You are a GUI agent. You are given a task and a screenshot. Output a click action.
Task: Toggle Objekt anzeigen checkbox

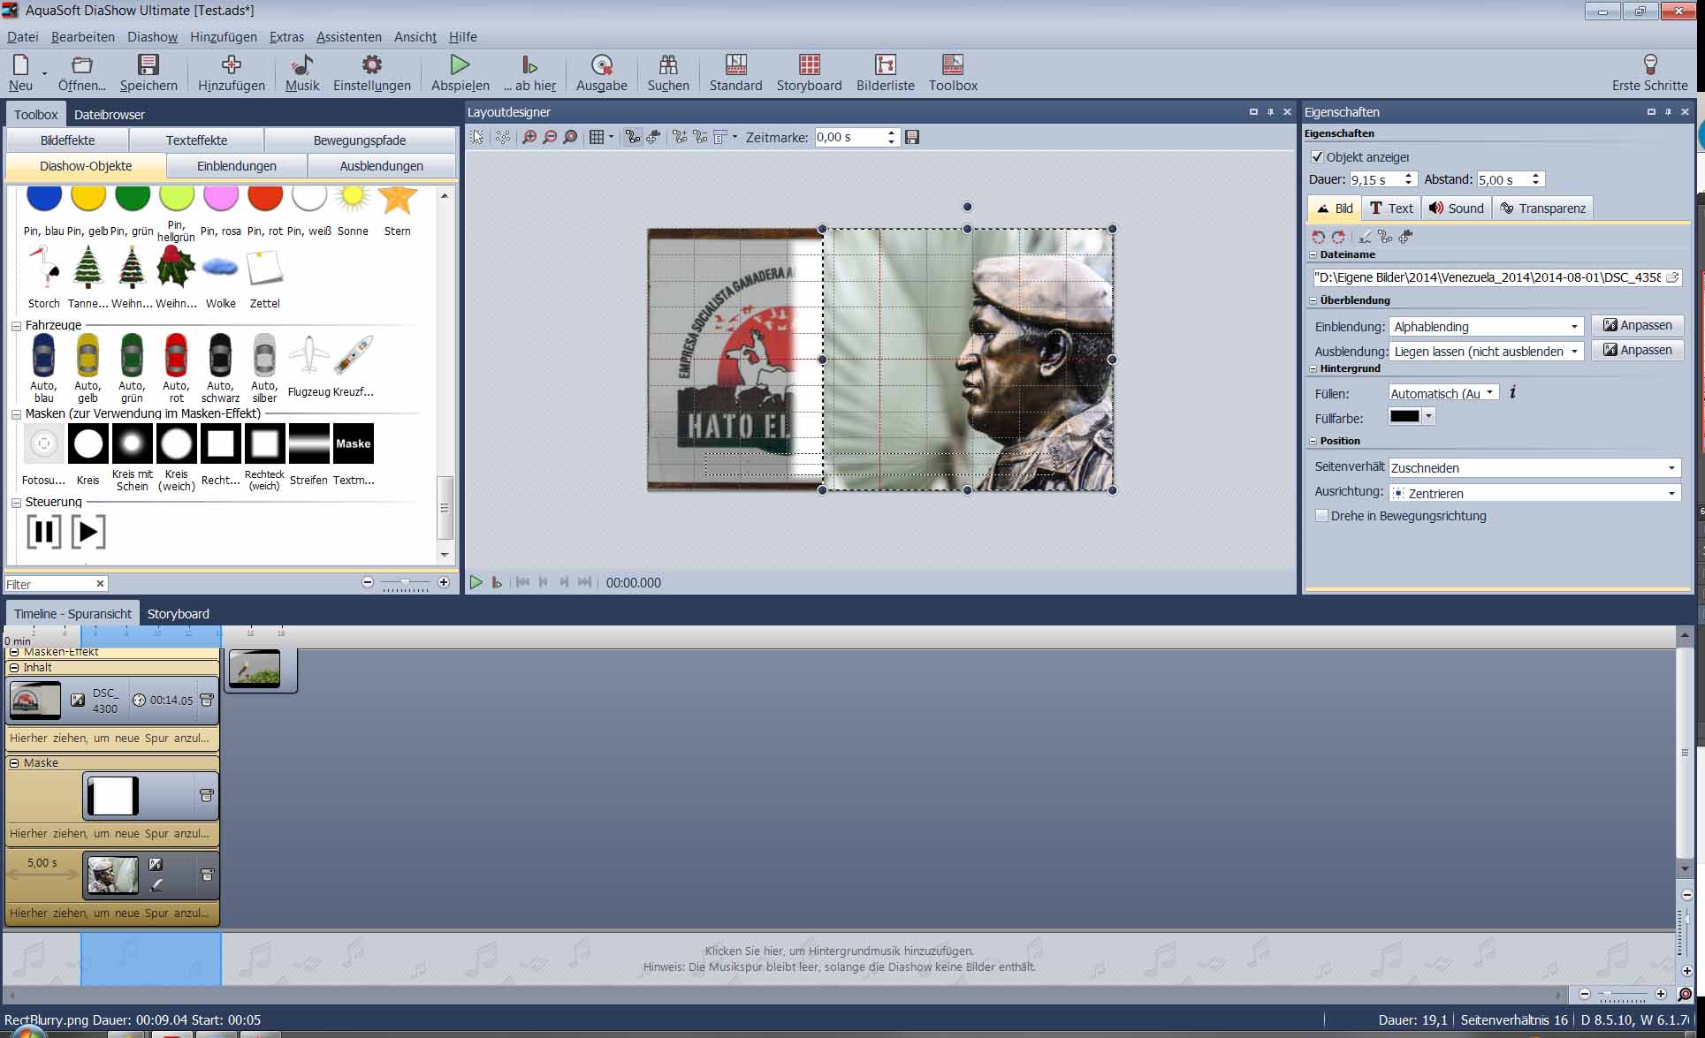click(x=1317, y=157)
